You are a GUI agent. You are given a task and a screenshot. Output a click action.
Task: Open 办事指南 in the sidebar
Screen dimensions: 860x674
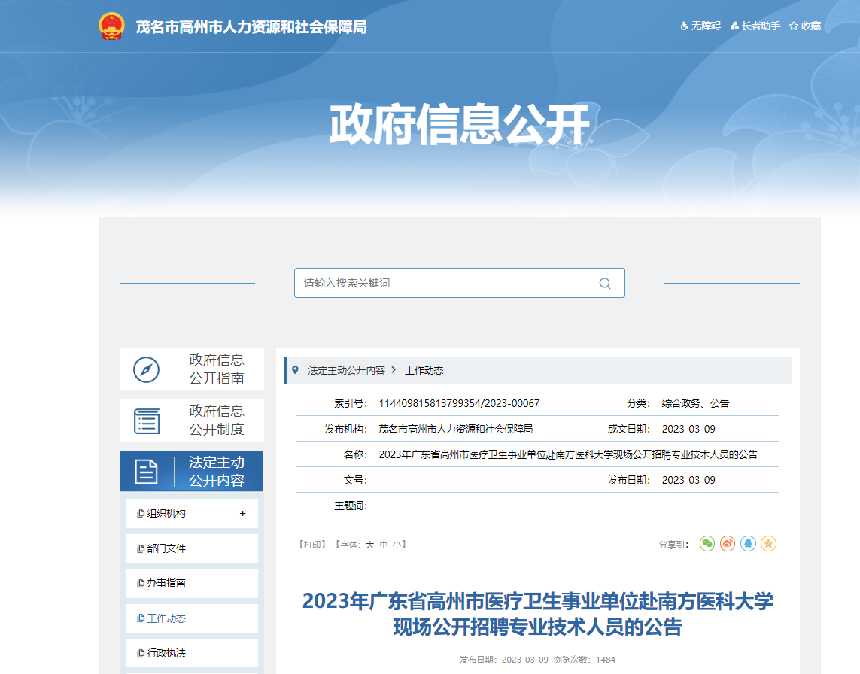pos(166,583)
